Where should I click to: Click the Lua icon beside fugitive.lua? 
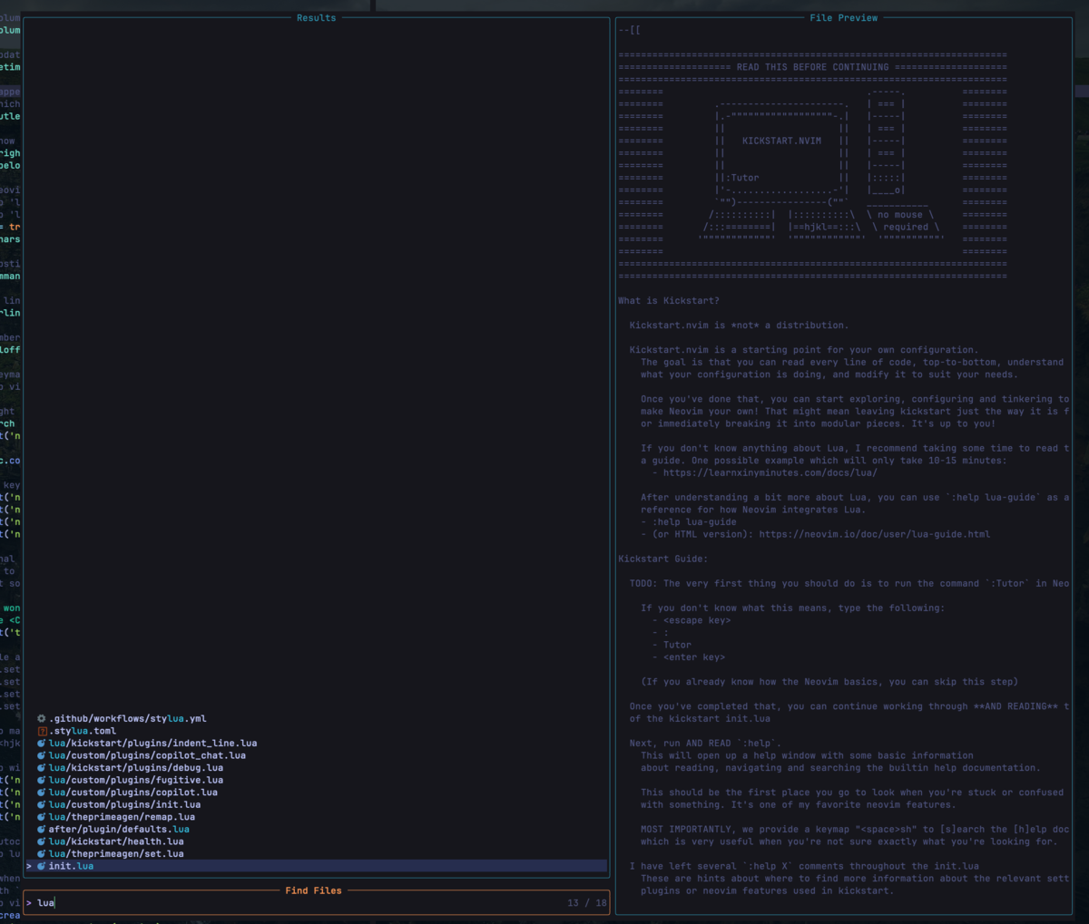click(42, 780)
